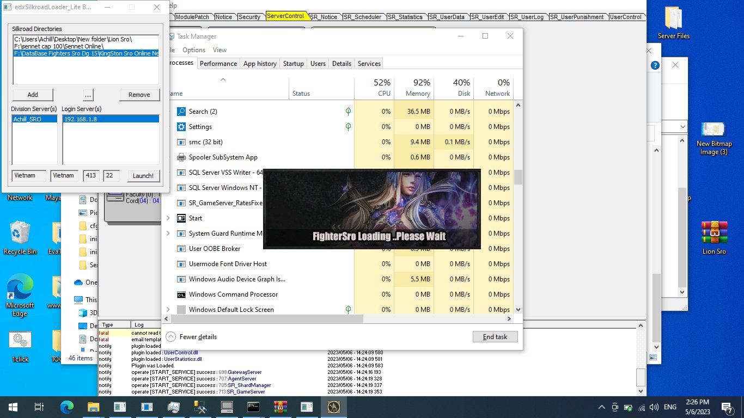Image resolution: width=744 pixels, height=418 pixels.
Task: Switch to the Performance tab
Action: point(218,64)
